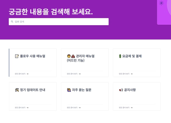Image resolution: width=171 pixels, height=123 pixels.
Task: Click the admin people icon beside 관리자 매뉴얼
Action: (x=71, y=56)
